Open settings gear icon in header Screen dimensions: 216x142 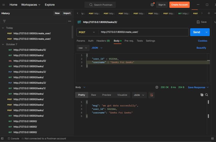[152, 5]
